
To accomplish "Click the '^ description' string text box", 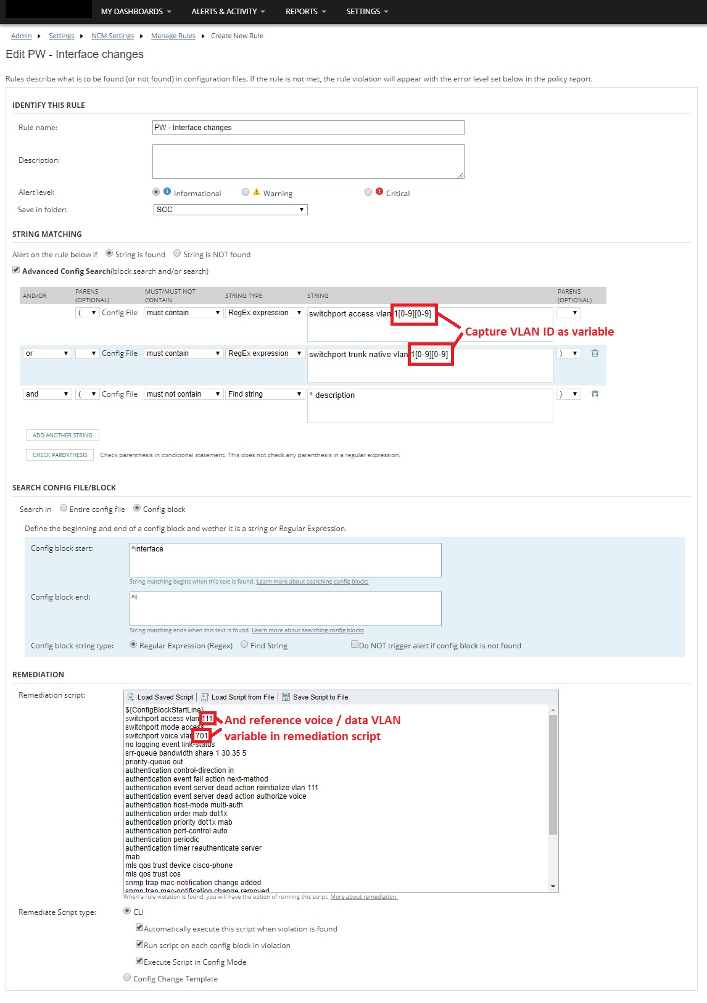I will click(x=430, y=406).
